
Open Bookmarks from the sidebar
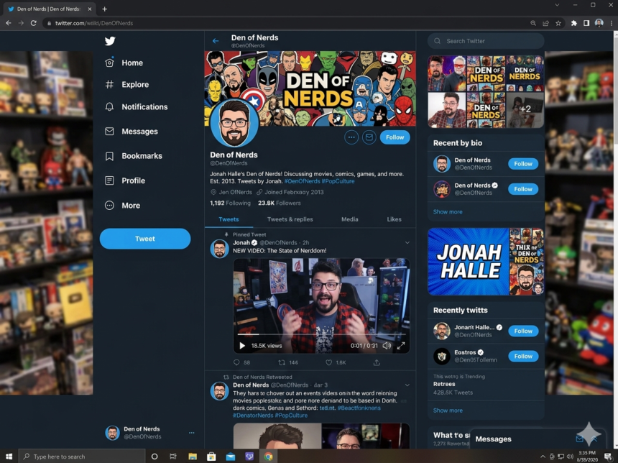coord(134,156)
